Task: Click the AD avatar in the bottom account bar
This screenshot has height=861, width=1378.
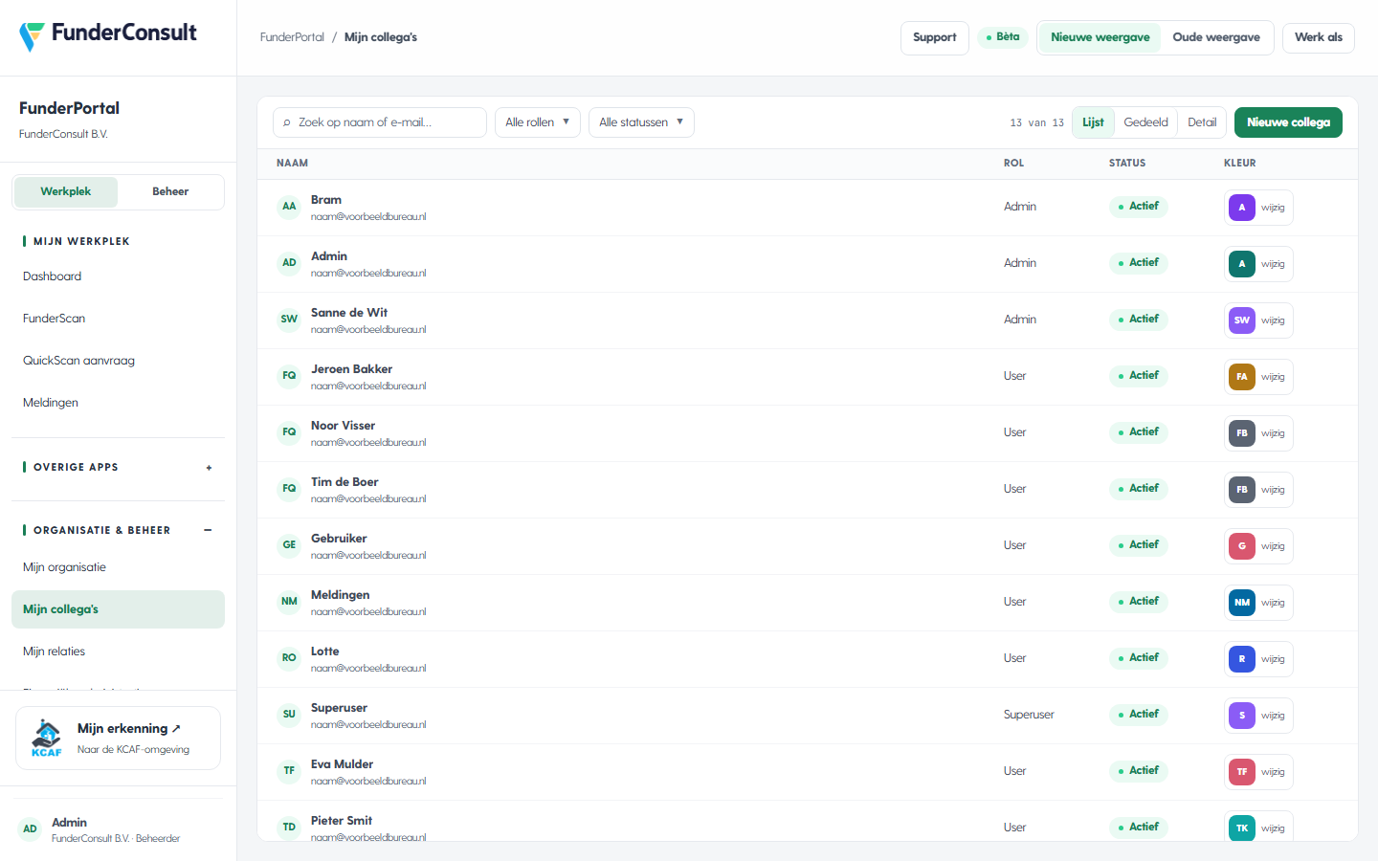Action: (30, 829)
